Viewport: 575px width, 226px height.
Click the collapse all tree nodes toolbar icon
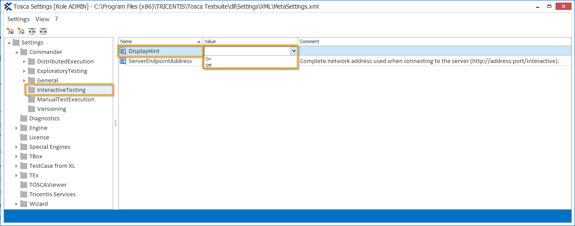click(21, 31)
